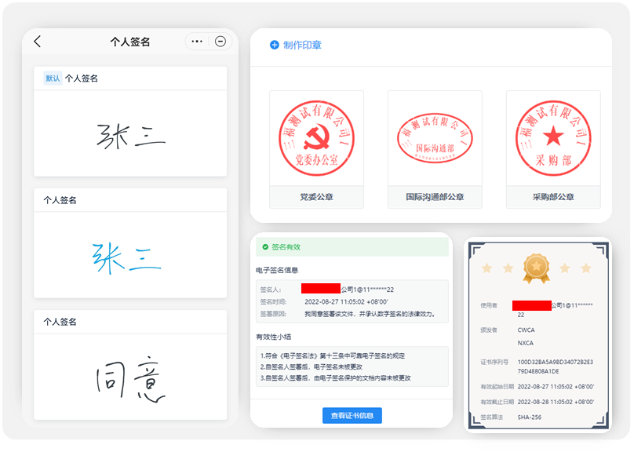Click the party emblem inside 党委公章 seal
The height and width of the screenshot is (452, 634).
click(x=315, y=137)
